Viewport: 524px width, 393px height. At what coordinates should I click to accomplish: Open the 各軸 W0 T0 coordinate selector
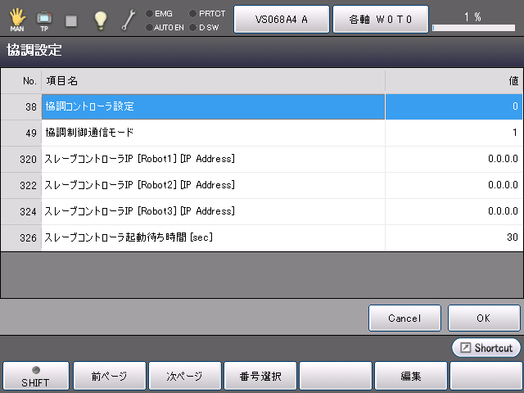click(380, 19)
